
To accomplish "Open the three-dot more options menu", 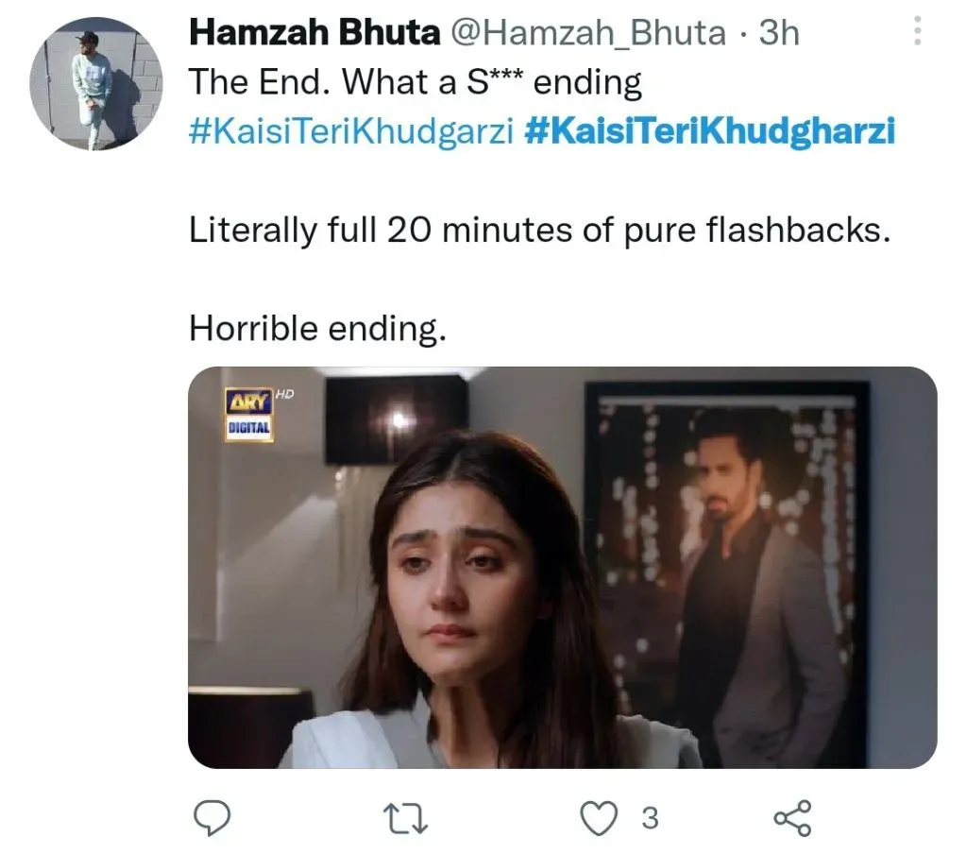I will click(x=918, y=31).
